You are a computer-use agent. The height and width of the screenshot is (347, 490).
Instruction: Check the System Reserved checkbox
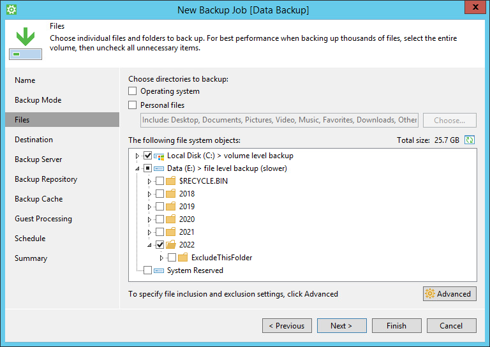pos(147,270)
